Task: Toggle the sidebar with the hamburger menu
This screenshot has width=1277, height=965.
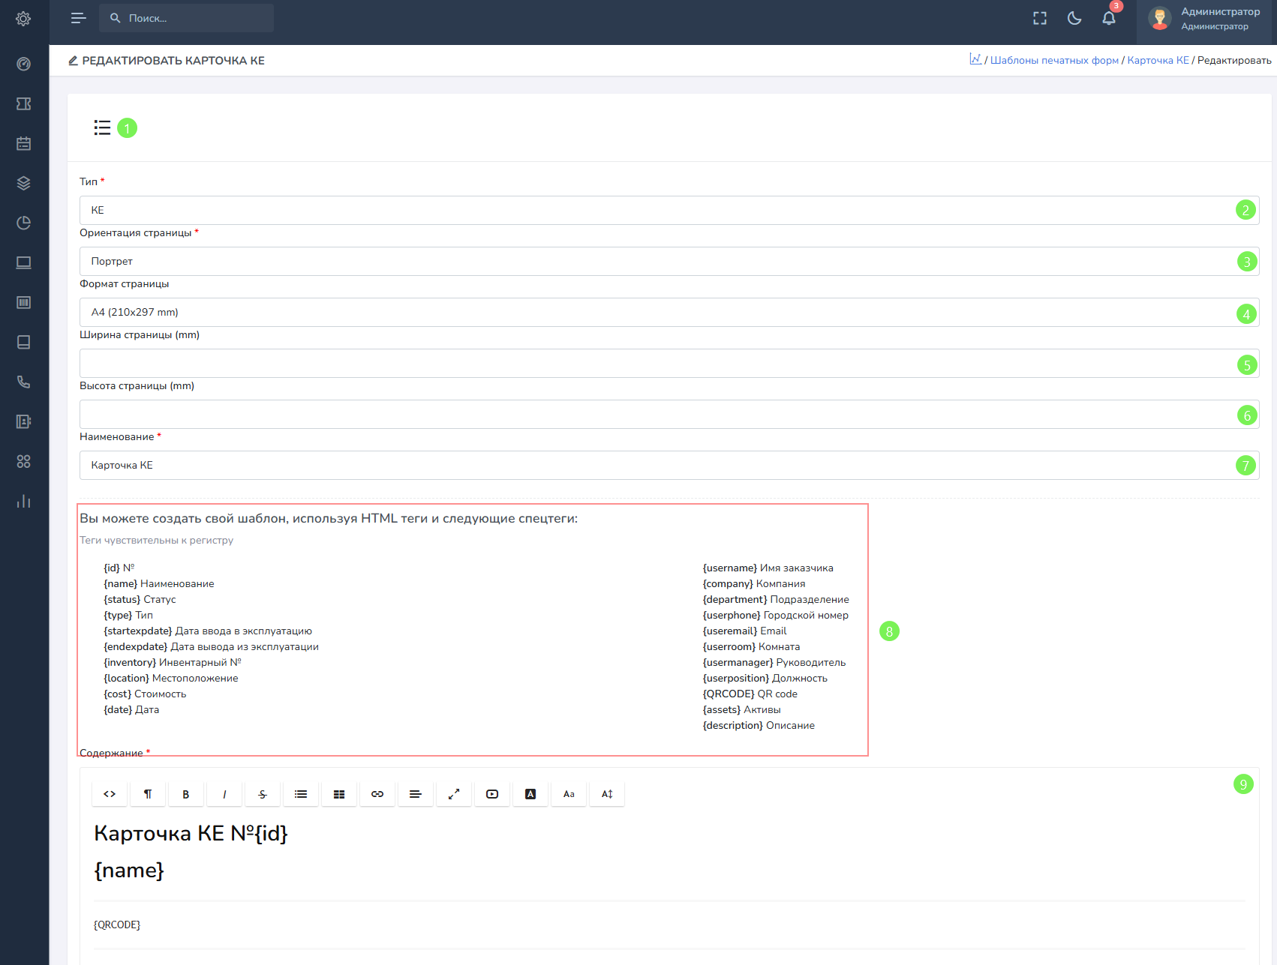Action: [x=78, y=19]
